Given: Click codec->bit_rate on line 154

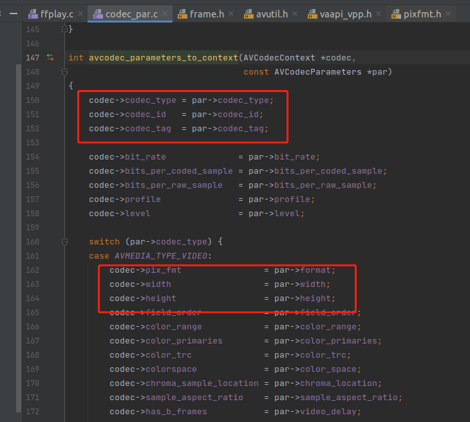Looking at the screenshot, I should point(127,156).
